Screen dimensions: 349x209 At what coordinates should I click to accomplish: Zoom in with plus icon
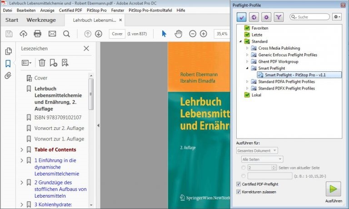(x=204, y=34)
